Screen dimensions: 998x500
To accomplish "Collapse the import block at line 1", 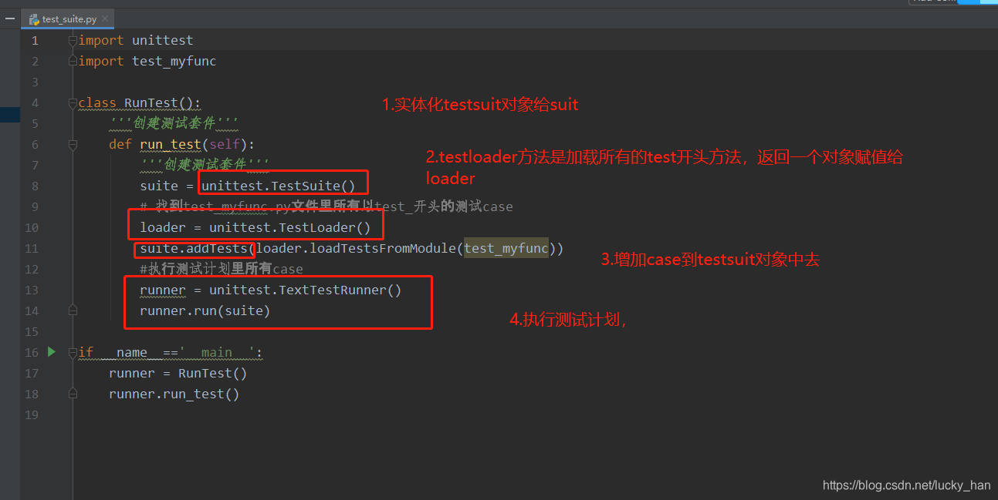I will pos(73,40).
